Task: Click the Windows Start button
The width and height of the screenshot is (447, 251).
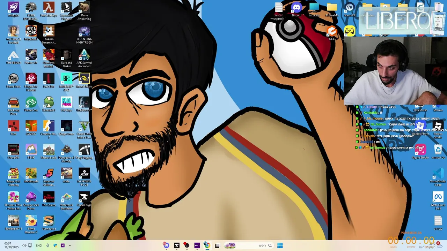Action: click(x=280, y=245)
